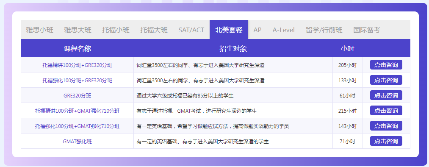Open the 托福小班 tab
The image size is (429, 167).
click(116, 30)
